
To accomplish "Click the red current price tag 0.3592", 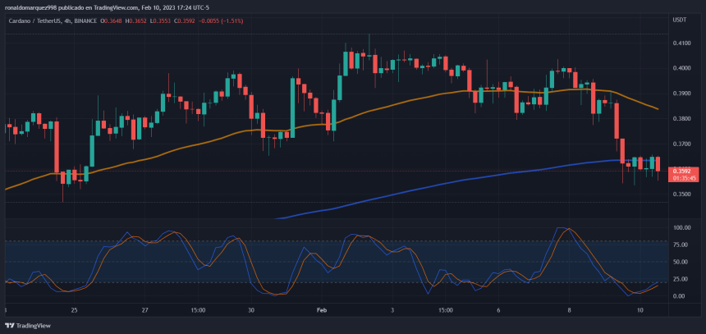I will [685, 174].
